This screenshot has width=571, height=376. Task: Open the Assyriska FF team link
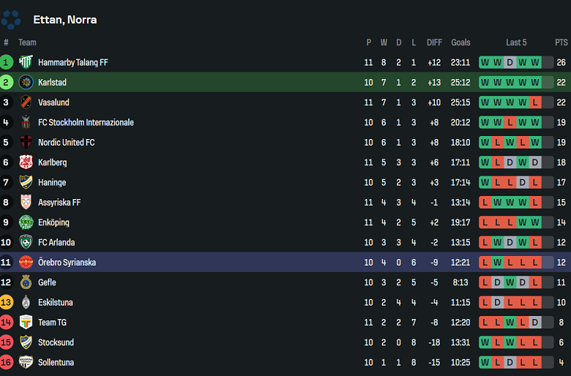(59, 203)
